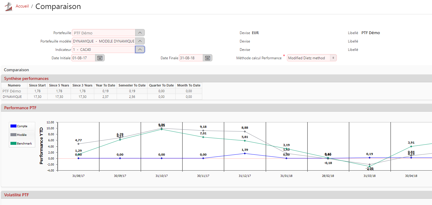The height and width of the screenshot is (205, 432).
Task: Click the application logo icon
Action: 9,7
